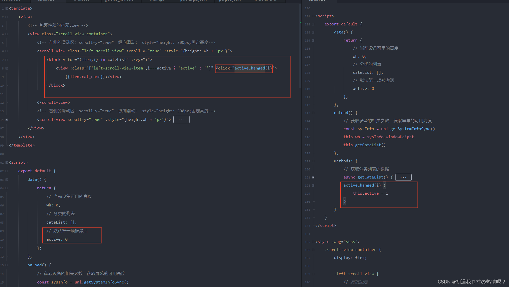Expand the collapsed scroll-view on line 14

[7, 120]
